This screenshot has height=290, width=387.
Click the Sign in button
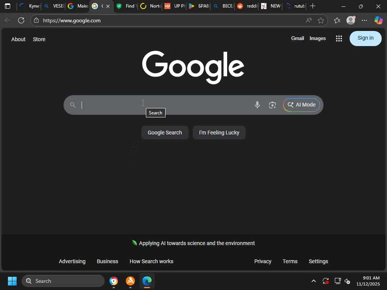tap(365, 38)
